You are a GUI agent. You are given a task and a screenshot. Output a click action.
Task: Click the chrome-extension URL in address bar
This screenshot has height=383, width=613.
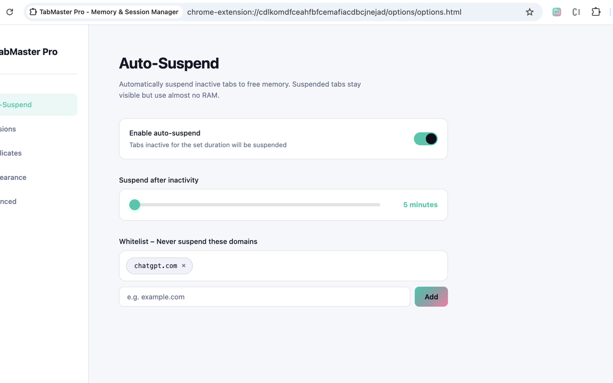point(324,12)
